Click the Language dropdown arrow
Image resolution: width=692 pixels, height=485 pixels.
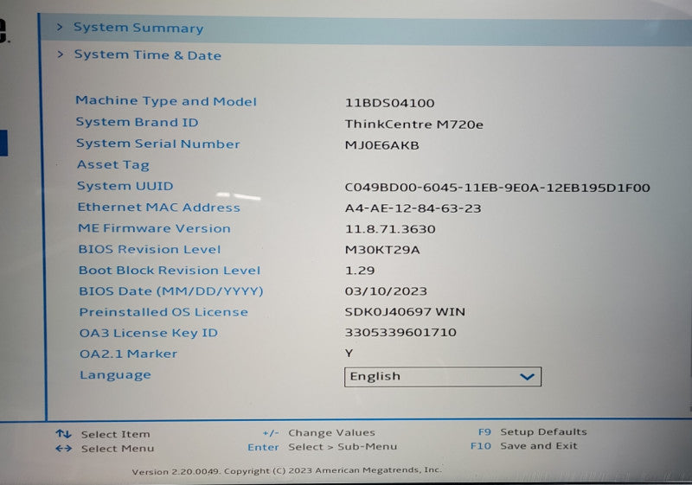click(527, 377)
